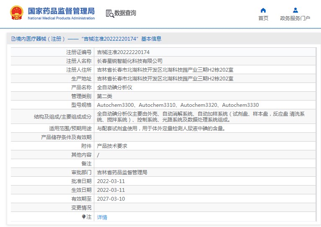Screen dimensions: 321x227
Task: Click the document icon before 境内医疗器械
Action: [x=13, y=39]
